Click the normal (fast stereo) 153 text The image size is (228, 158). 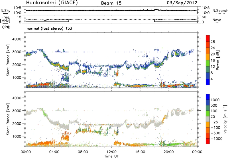pyautogui.click(x=49, y=28)
